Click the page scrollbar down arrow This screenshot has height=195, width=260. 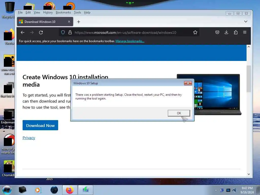pos(249,174)
